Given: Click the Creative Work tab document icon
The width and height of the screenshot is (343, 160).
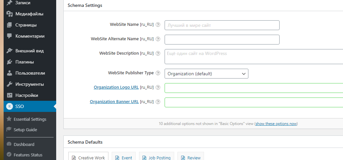Looking at the screenshot, I should tap(74, 158).
